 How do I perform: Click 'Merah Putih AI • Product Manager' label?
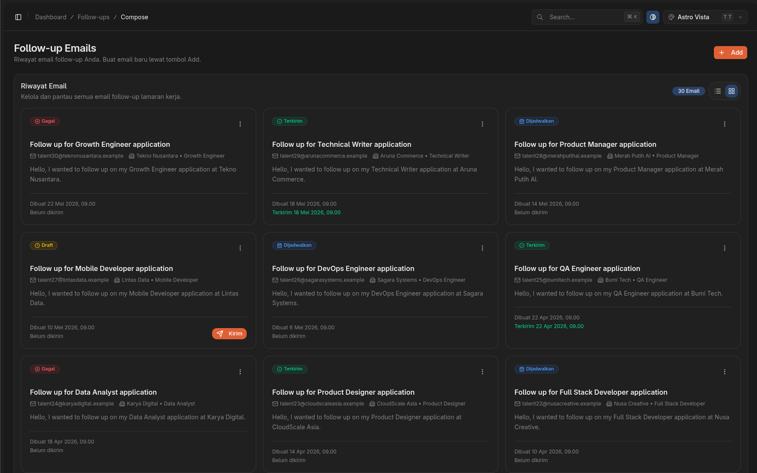coord(656,156)
